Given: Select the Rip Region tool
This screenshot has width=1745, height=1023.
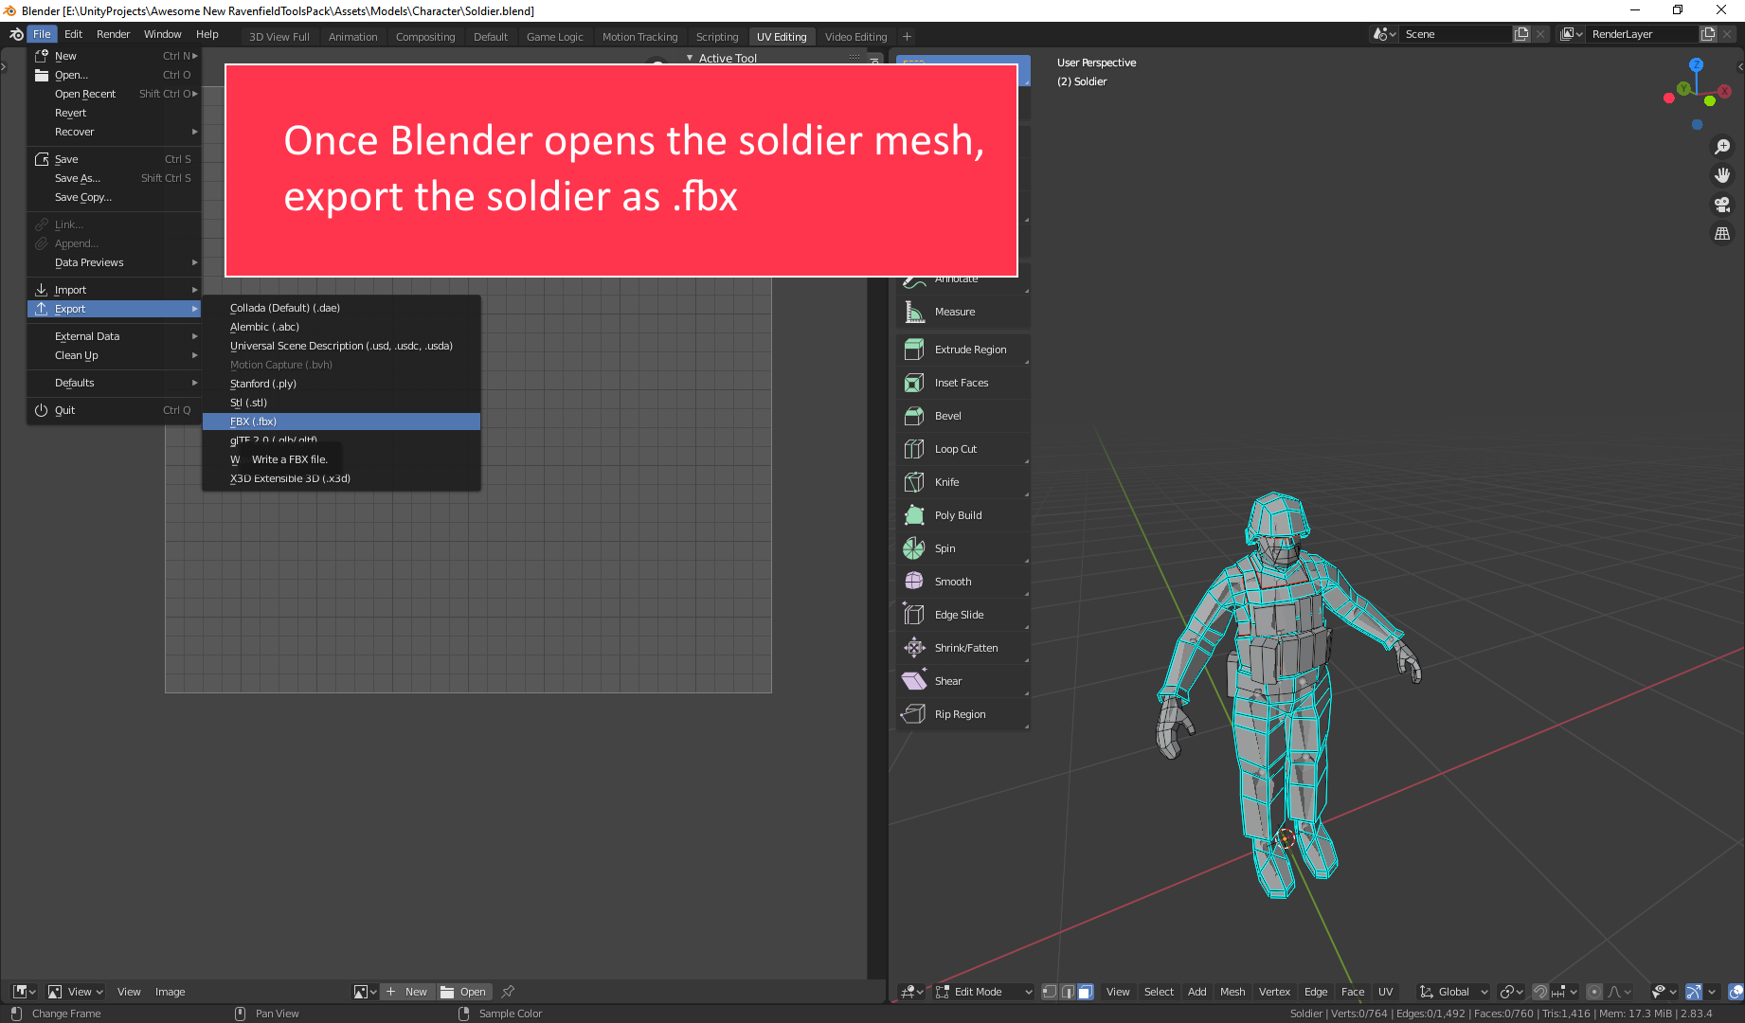Looking at the screenshot, I should 962,714.
